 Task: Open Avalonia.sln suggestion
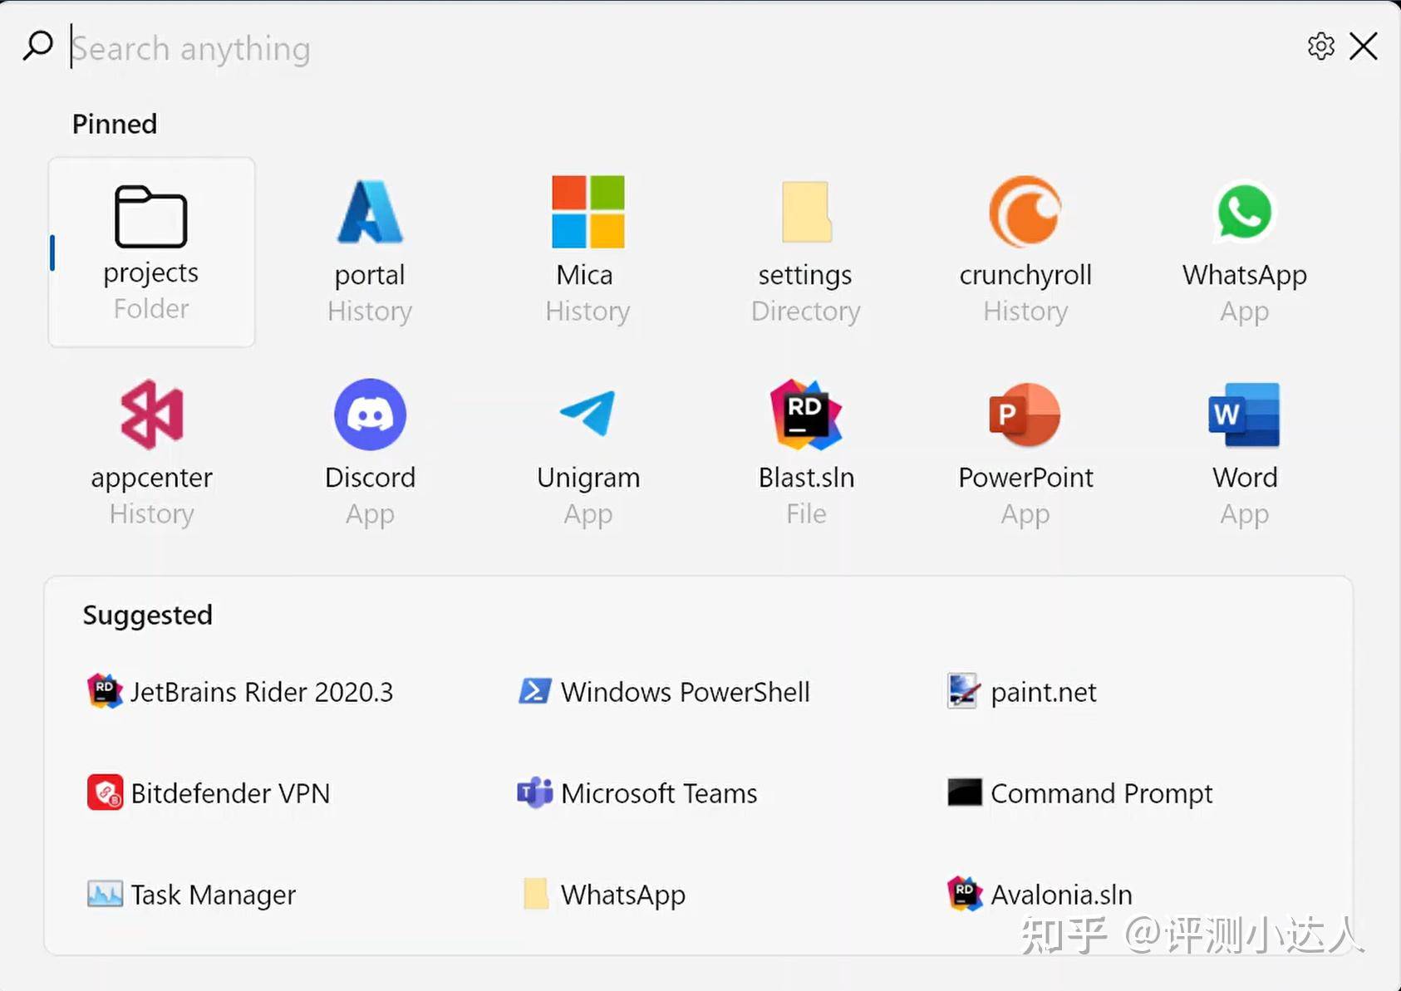point(1040,894)
